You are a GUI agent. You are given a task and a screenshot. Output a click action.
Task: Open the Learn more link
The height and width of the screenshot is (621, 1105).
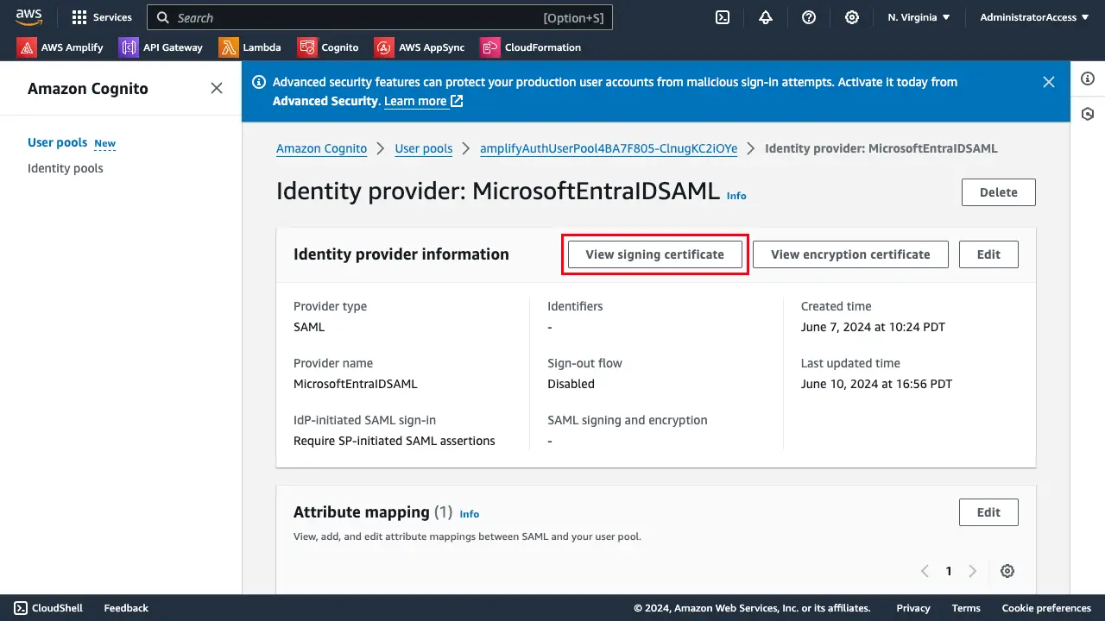pos(424,101)
